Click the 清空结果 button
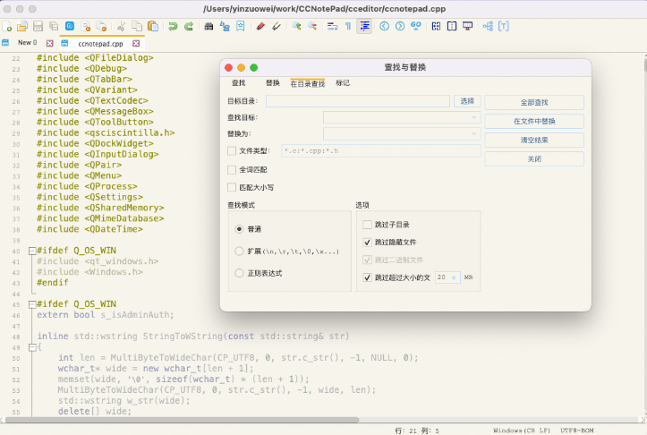Viewport: 647px width, 435px height. click(x=534, y=141)
